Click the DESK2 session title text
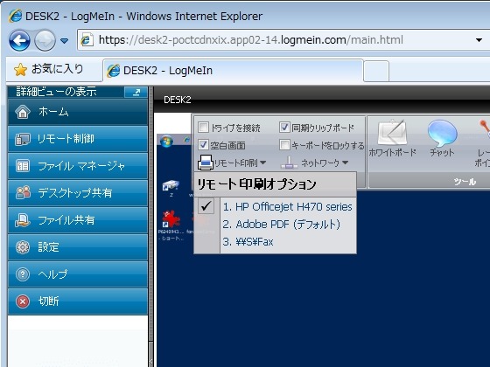Viewport: 490px width, 367px height. (177, 100)
